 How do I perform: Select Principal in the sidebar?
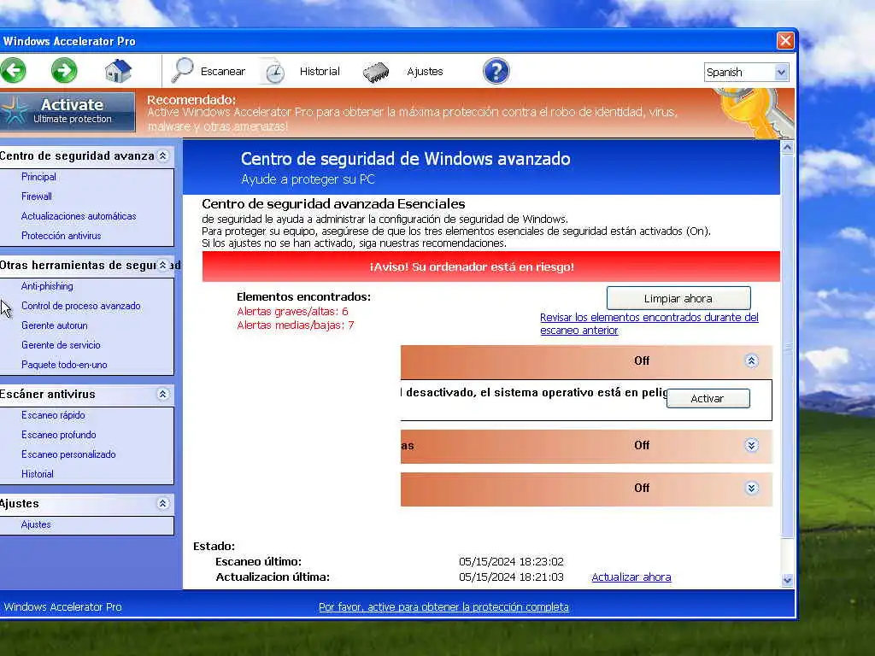click(x=38, y=177)
